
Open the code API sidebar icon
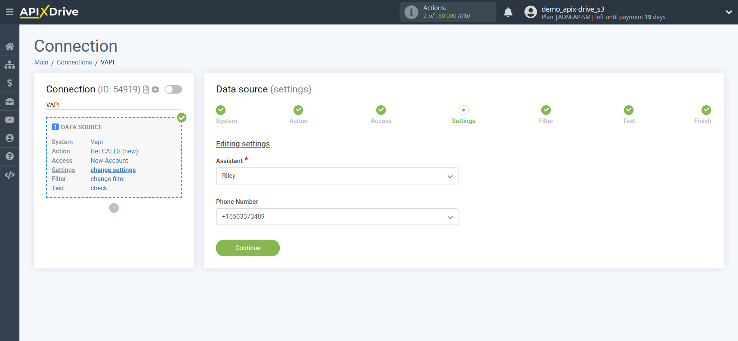(x=10, y=175)
